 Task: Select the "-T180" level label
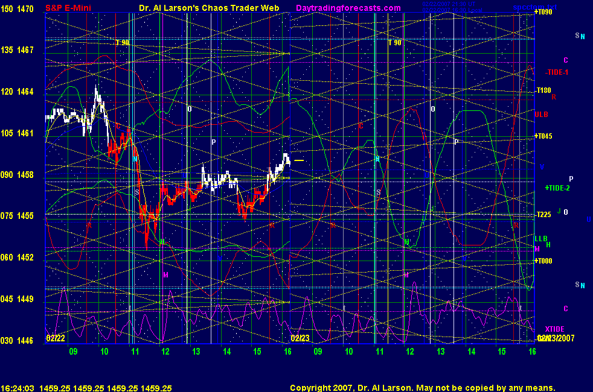(543, 90)
